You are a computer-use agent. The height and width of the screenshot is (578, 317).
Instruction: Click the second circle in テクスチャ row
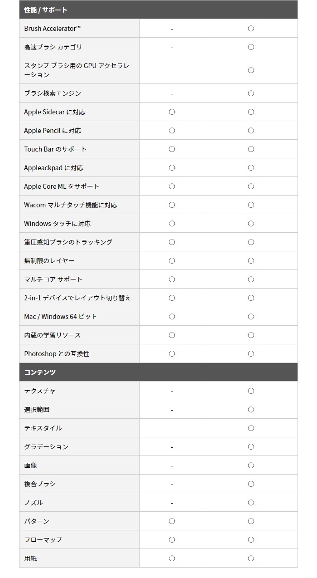(x=251, y=391)
